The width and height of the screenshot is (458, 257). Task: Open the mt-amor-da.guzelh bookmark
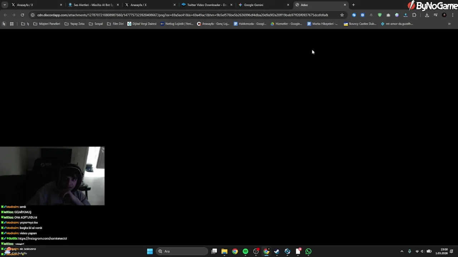click(x=397, y=24)
